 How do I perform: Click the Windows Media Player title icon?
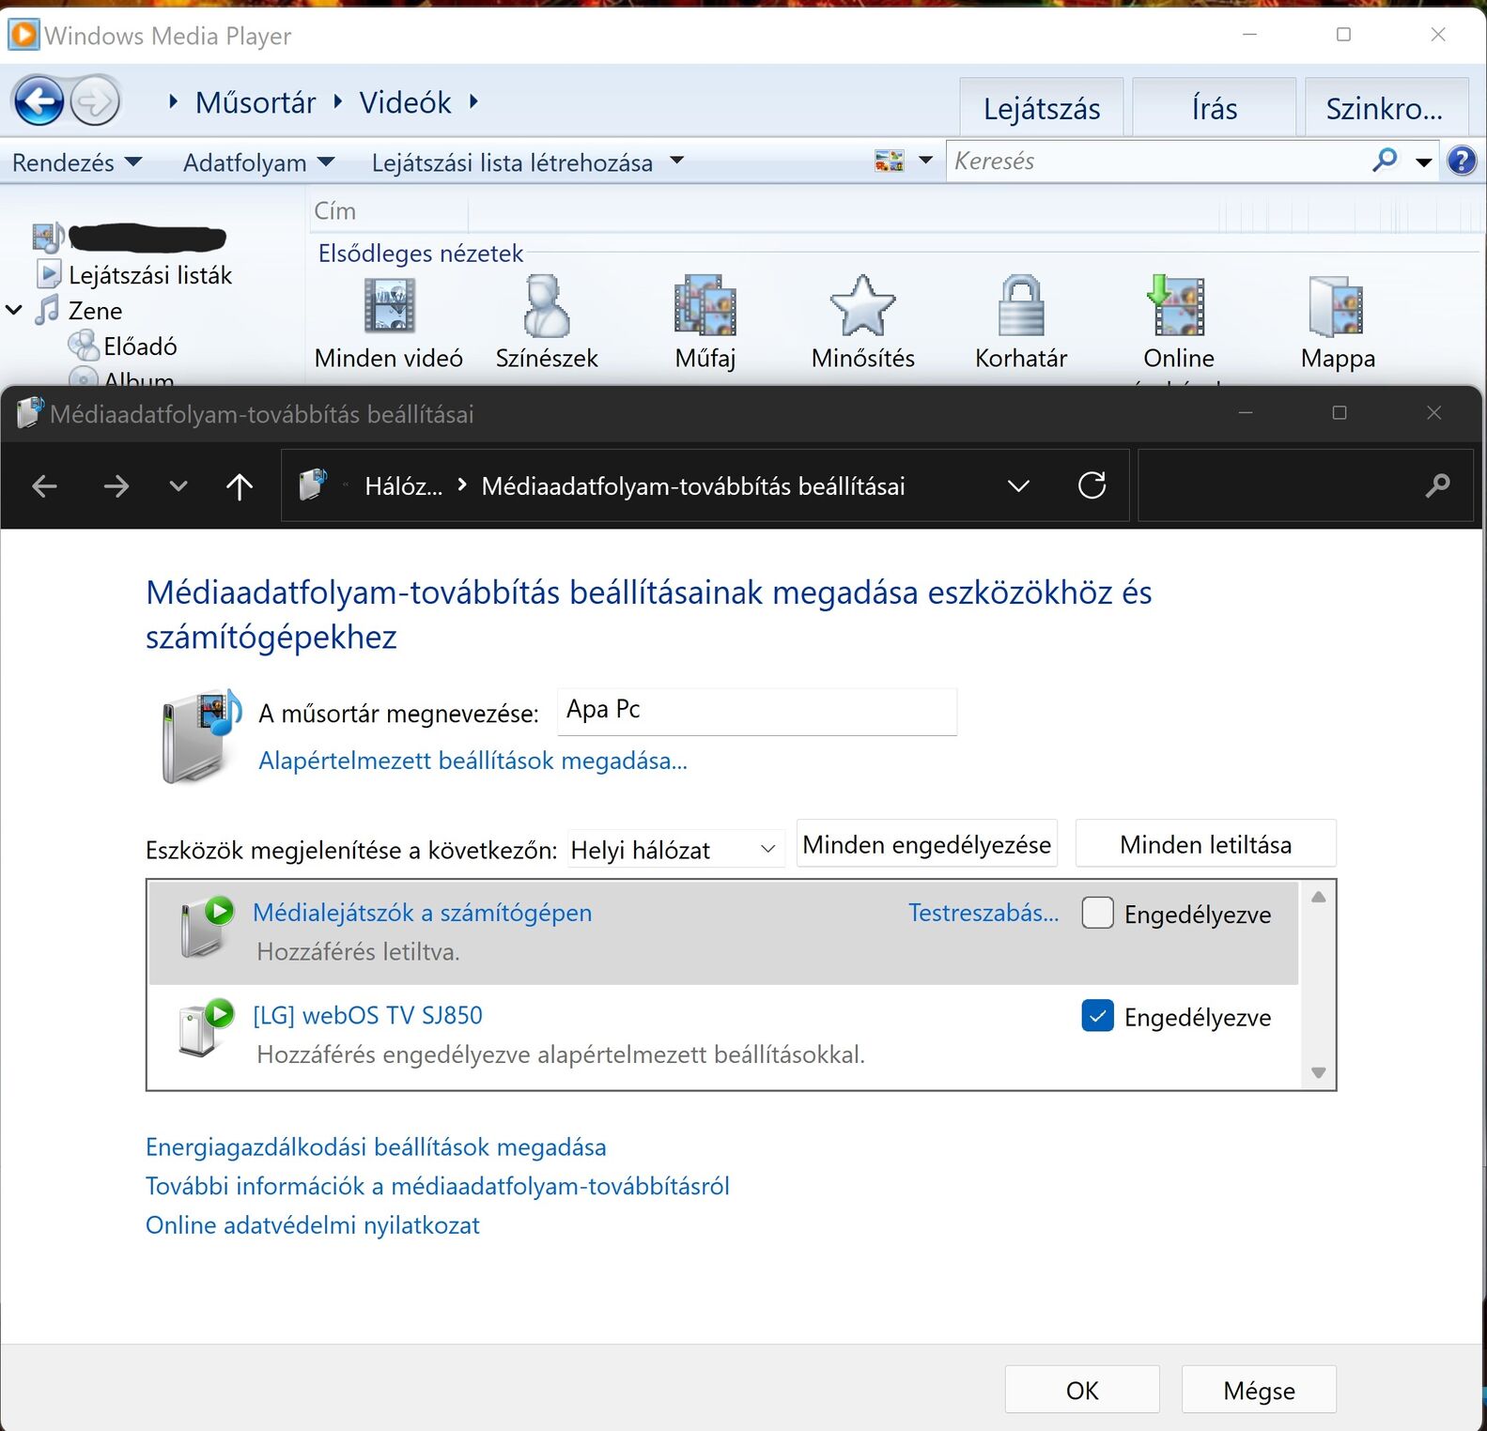23,35
